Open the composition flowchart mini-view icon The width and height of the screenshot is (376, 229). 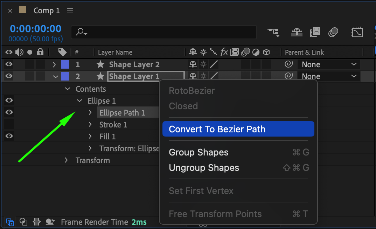pyautogui.click(x=273, y=32)
